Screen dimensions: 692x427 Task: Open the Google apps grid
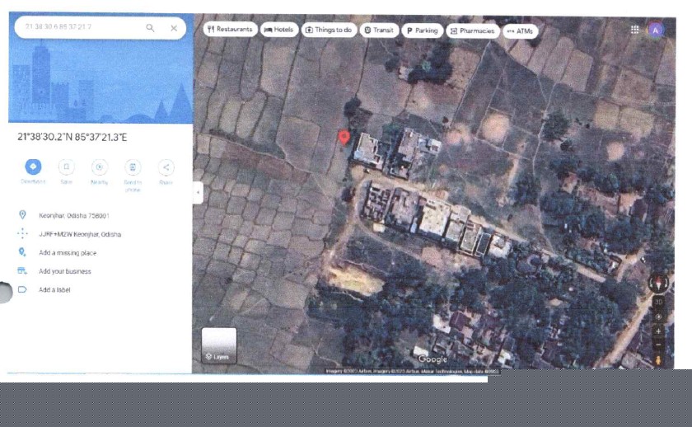coord(635,30)
